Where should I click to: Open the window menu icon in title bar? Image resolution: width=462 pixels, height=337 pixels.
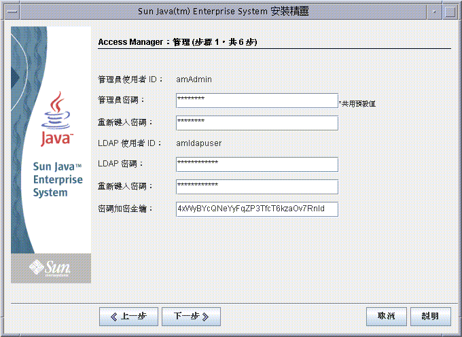pos(12,12)
